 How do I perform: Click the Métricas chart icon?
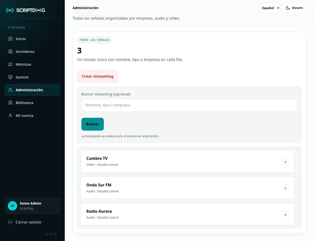click(10, 64)
